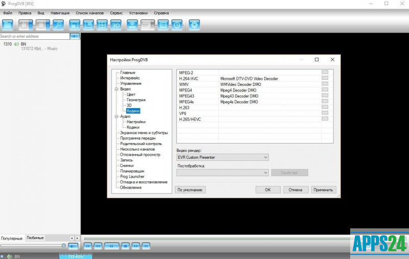Open the Видео рендер dropdown
This screenshot has width=409, height=259.
222,157
